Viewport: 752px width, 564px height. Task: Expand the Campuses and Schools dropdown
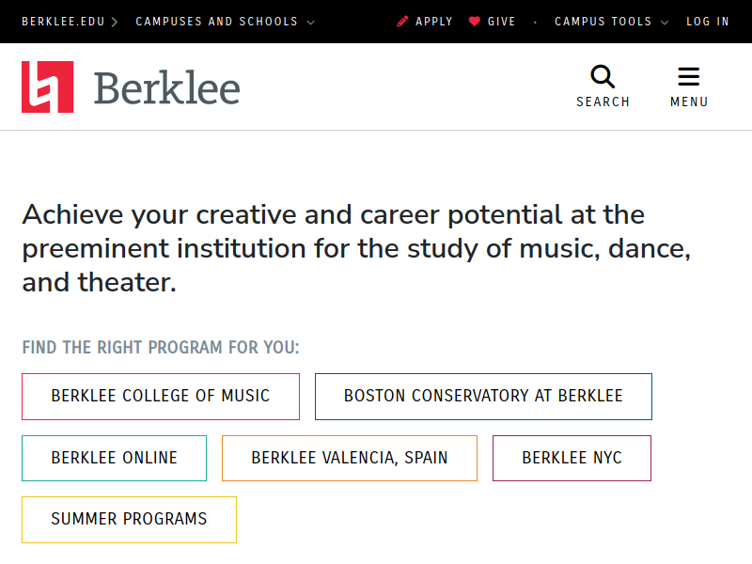[x=225, y=22]
